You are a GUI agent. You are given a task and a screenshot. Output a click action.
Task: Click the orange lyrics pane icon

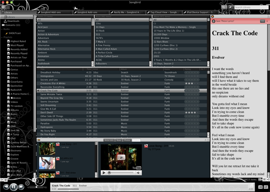coord(212,16)
